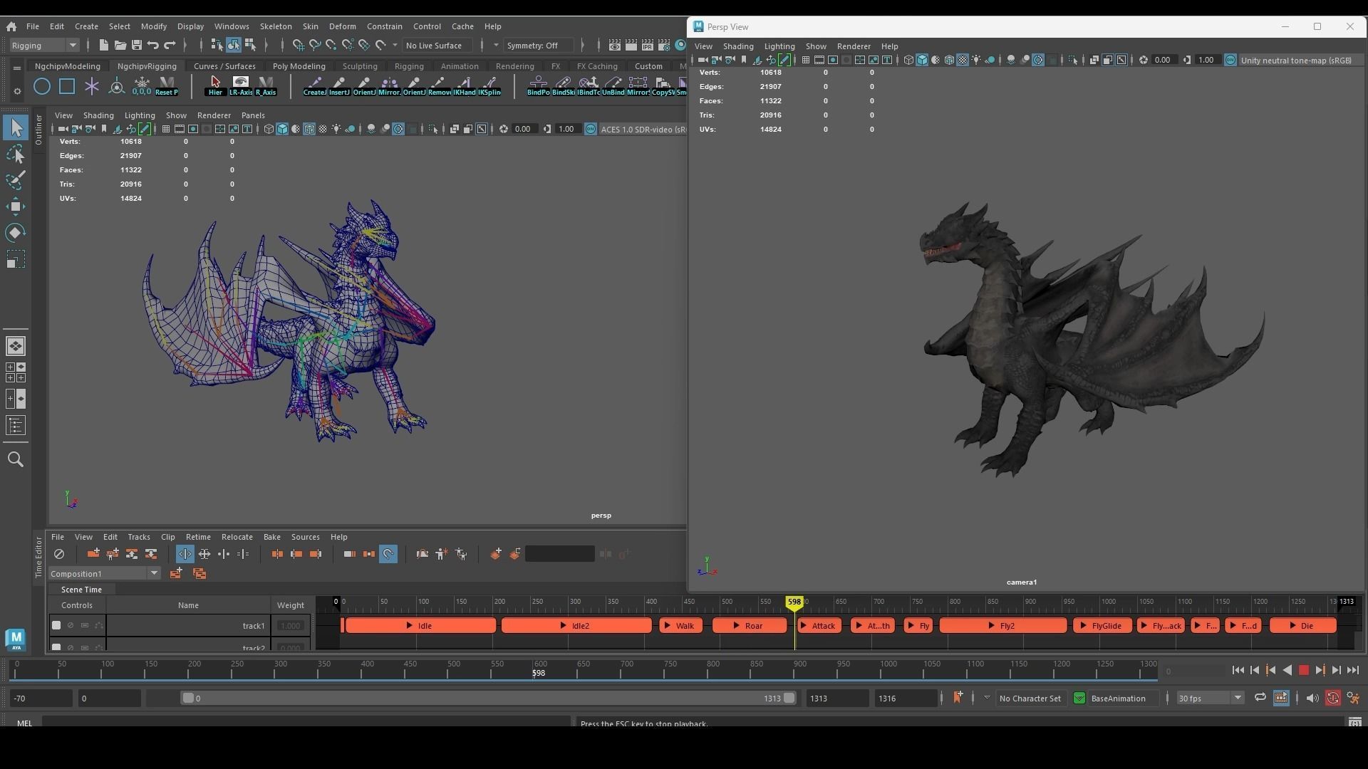Image resolution: width=1368 pixels, height=769 pixels.
Task: Click the create new composition icon
Action: click(x=175, y=573)
